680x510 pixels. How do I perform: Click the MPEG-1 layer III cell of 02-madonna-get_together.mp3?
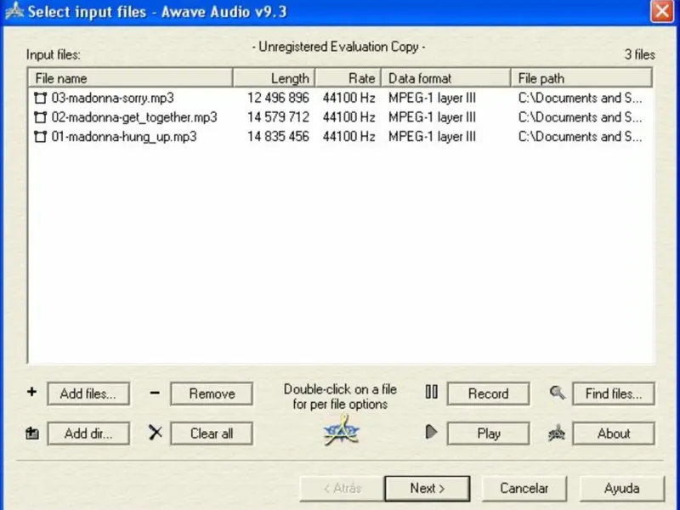(432, 117)
